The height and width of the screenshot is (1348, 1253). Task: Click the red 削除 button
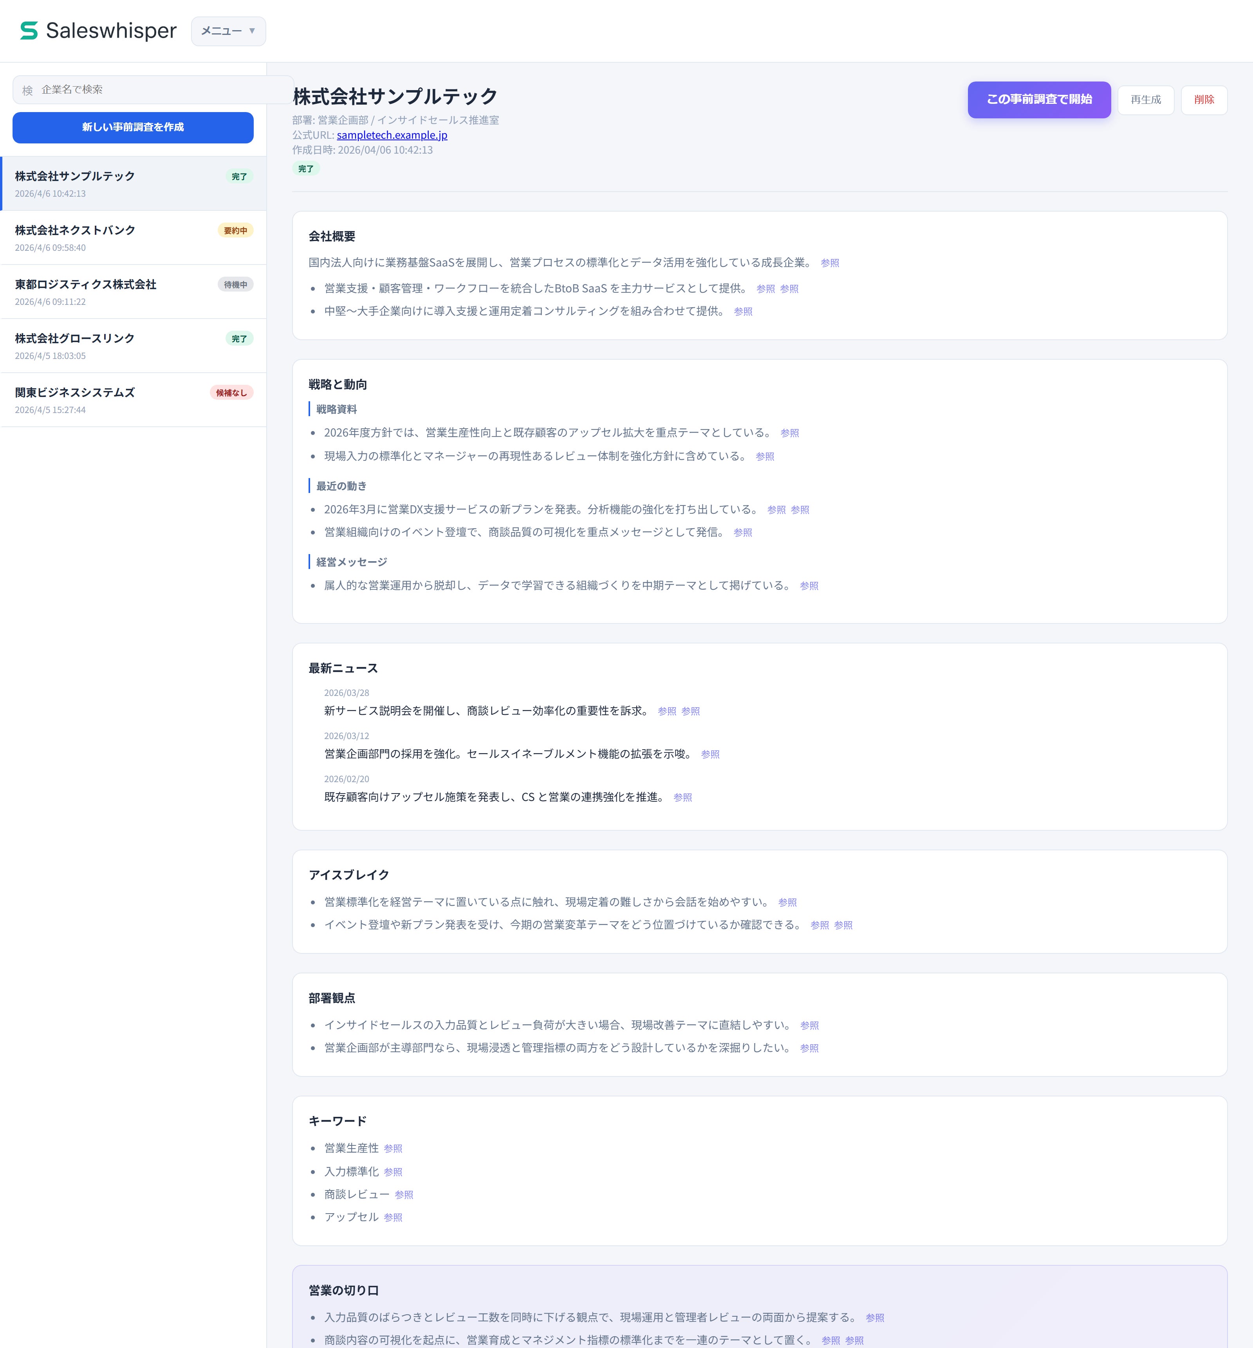[x=1204, y=100]
